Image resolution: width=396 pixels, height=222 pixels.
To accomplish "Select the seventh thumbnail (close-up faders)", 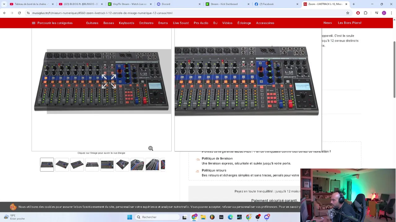I will pyautogui.click(x=137, y=165).
